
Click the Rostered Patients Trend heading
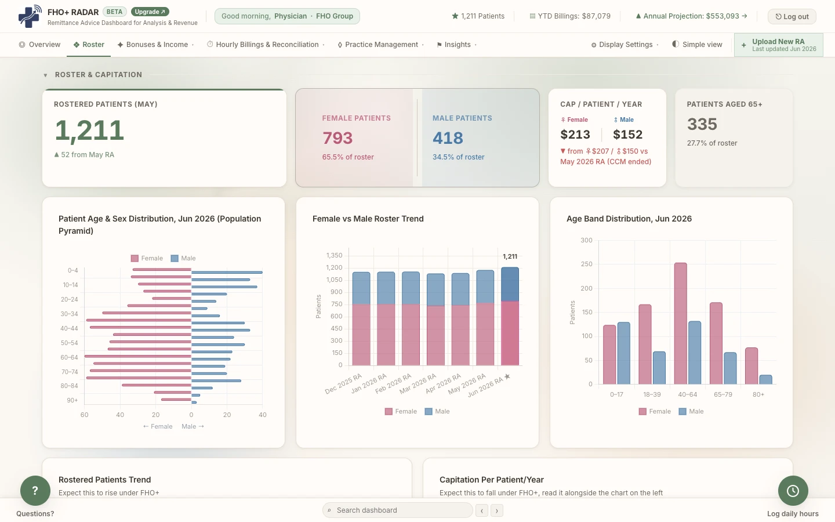pos(105,480)
